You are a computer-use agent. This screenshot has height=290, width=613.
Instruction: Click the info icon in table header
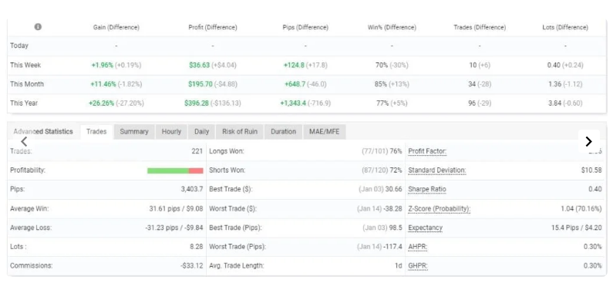[38, 27]
